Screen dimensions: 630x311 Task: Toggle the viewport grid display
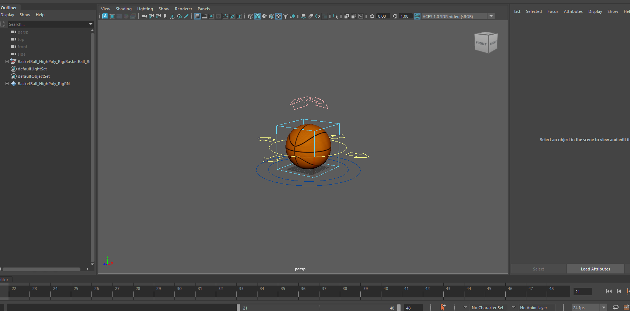point(197,16)
